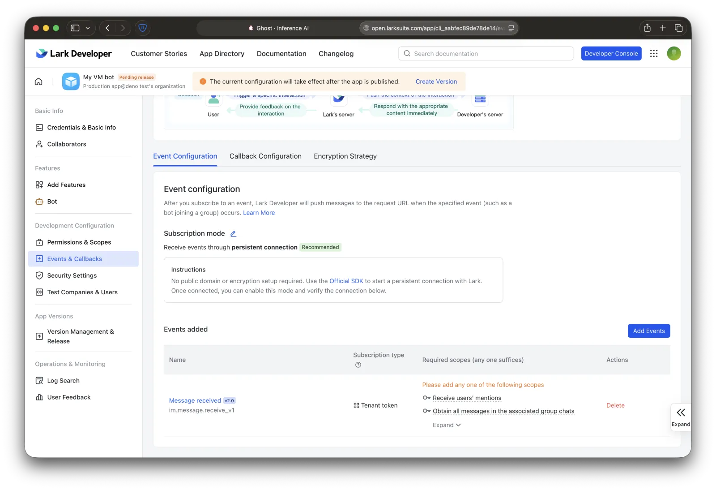
Task: Click the browser share icon
Action: click(x=647, y=28)
